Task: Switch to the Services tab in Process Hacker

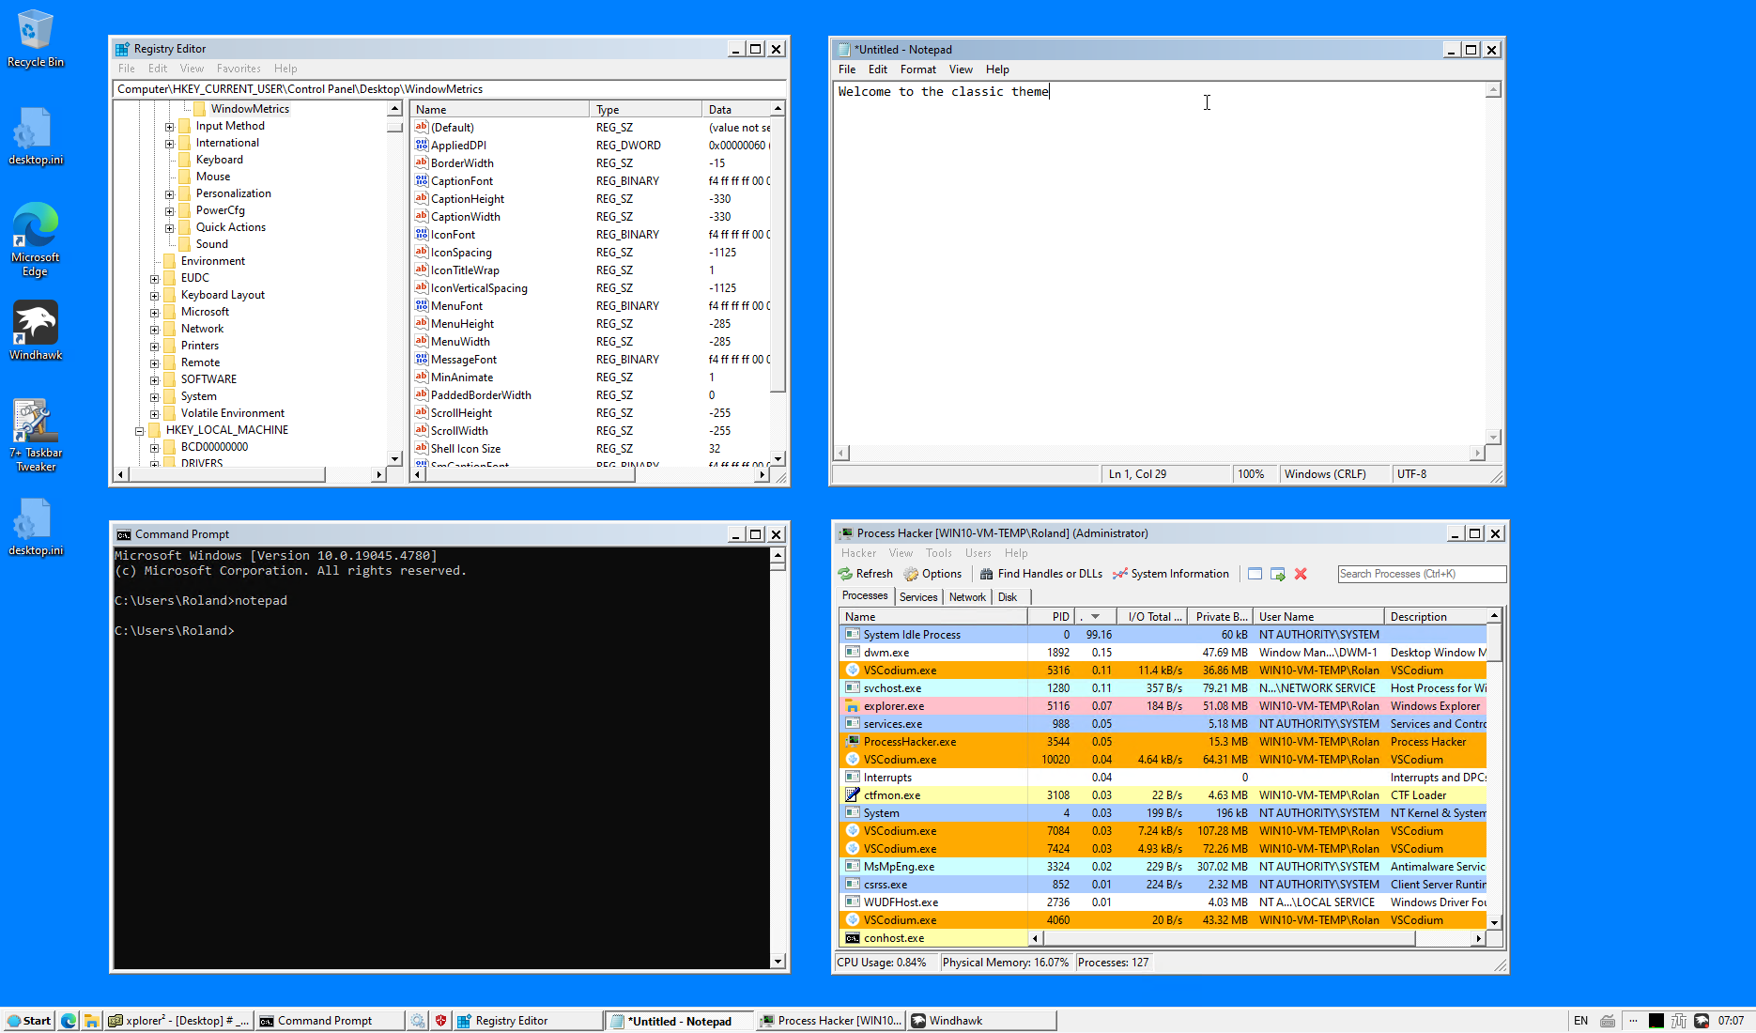Action: point(917,596)
